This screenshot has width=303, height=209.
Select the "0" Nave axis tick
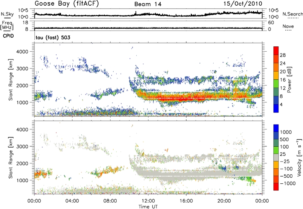270,29
